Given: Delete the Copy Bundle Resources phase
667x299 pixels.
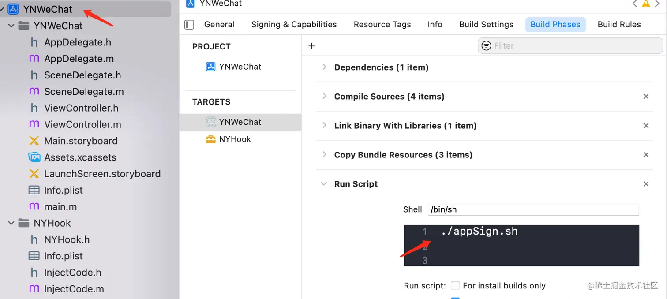Looking at the screenshot, I should [x=646, y=155].
